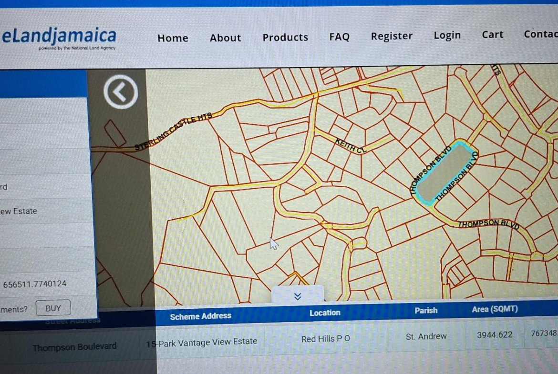This screenshot has height=374, width=558.
Task: Click the Keith Cl road label
Action: pos(350,146)
